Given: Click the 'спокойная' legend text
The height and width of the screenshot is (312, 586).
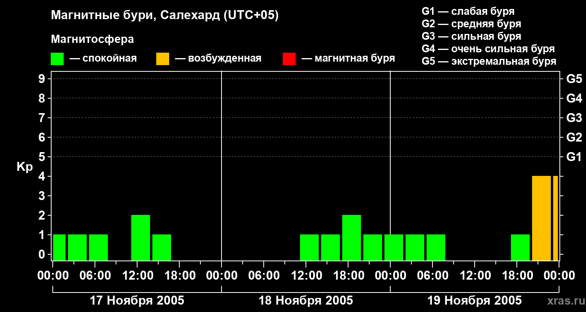Looking at the screenshot, I should point(109,59).
